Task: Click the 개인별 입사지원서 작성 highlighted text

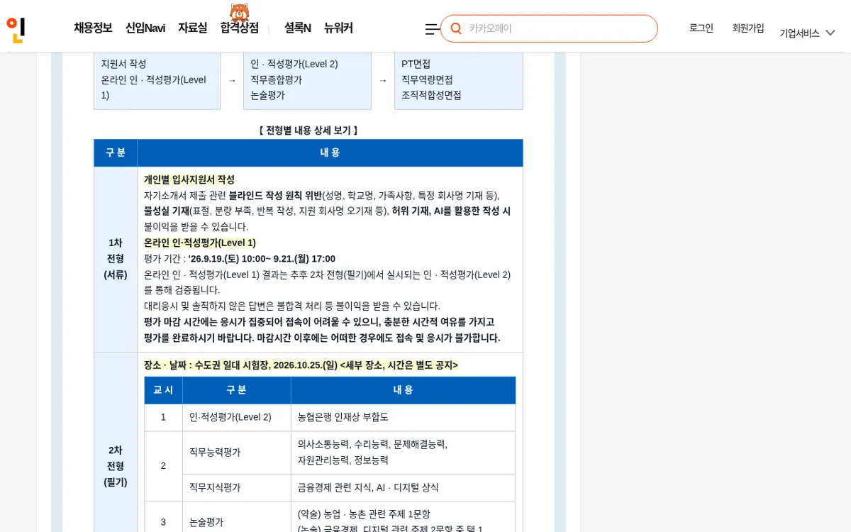Action: pyautogui.click(x=189, y=179)
